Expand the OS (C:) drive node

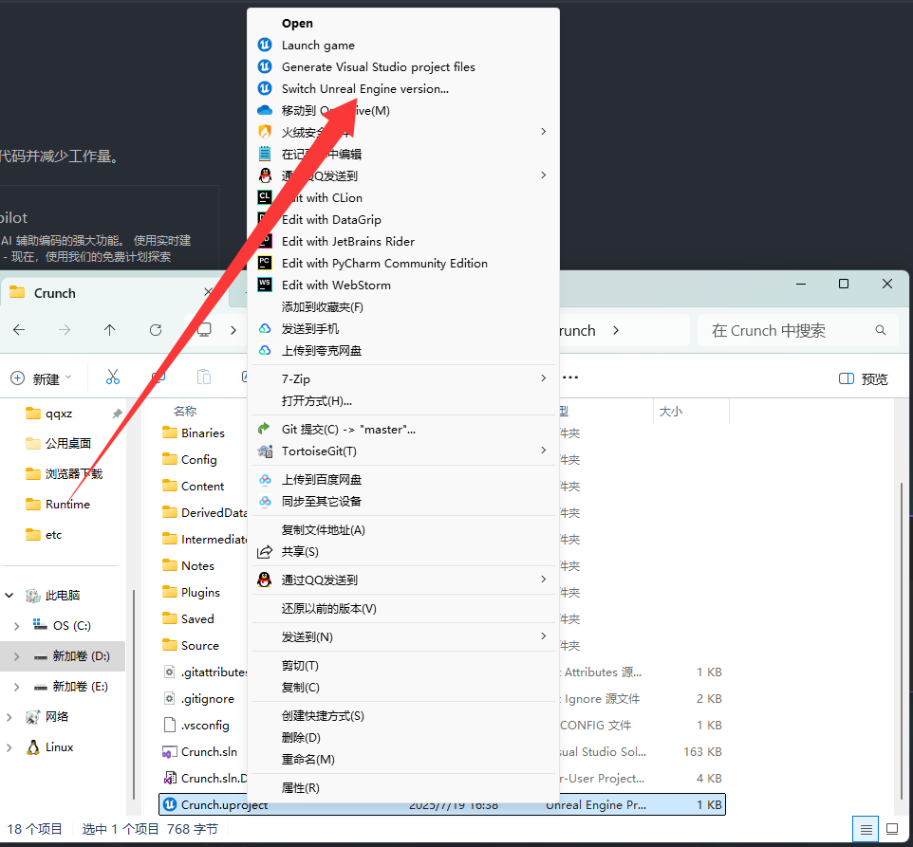tap(16, 626)
